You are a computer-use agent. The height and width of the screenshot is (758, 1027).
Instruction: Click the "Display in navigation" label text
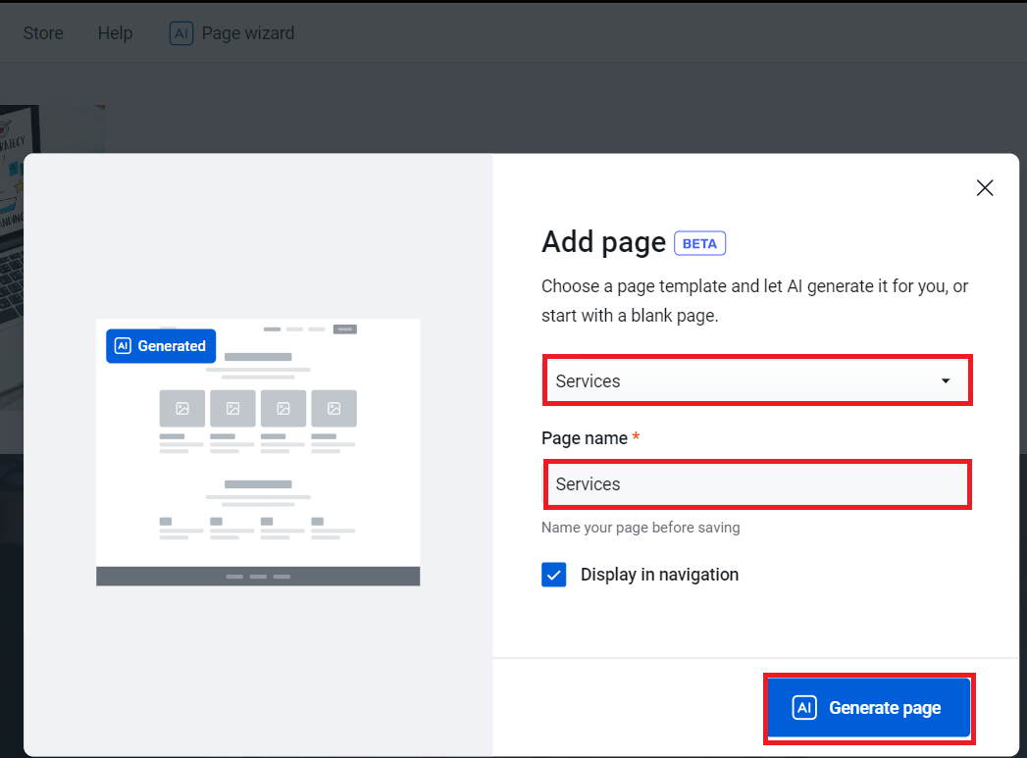point(659,575)
